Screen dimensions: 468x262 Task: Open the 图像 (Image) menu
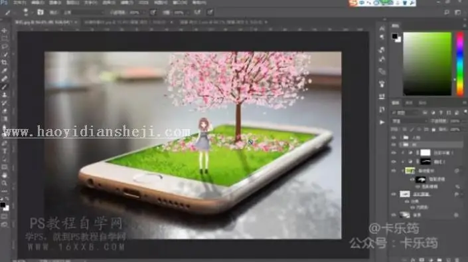pos(55,3)
